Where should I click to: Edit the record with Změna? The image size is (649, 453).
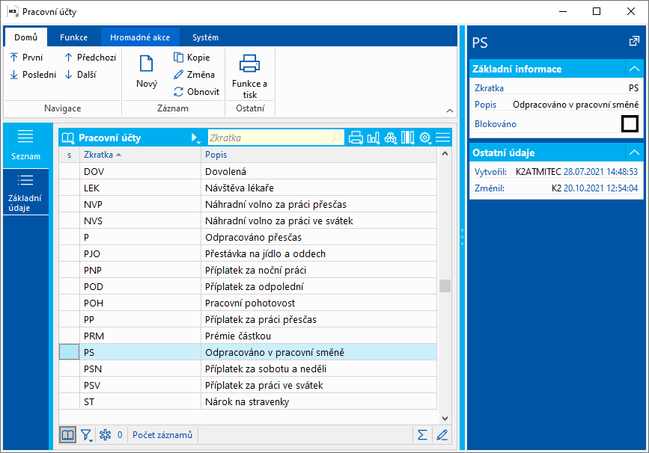coord(194,75)
